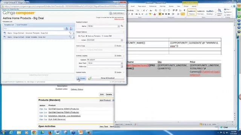Screen dimensions: 241x135
Task: Switch to Word via taskbar icon
Action: click(58, 132)
